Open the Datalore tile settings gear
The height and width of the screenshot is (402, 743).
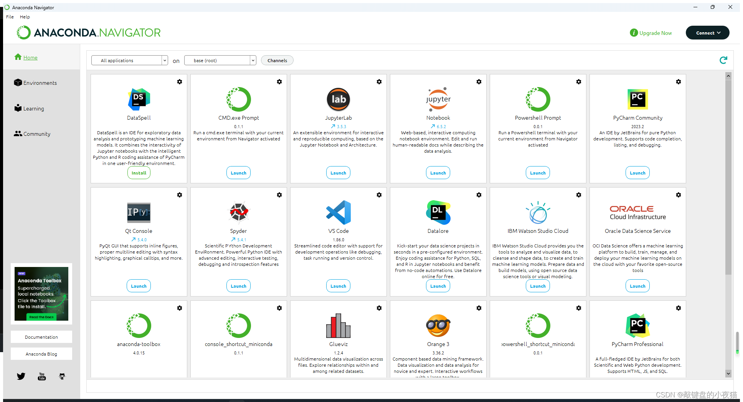tap(479, 195)
